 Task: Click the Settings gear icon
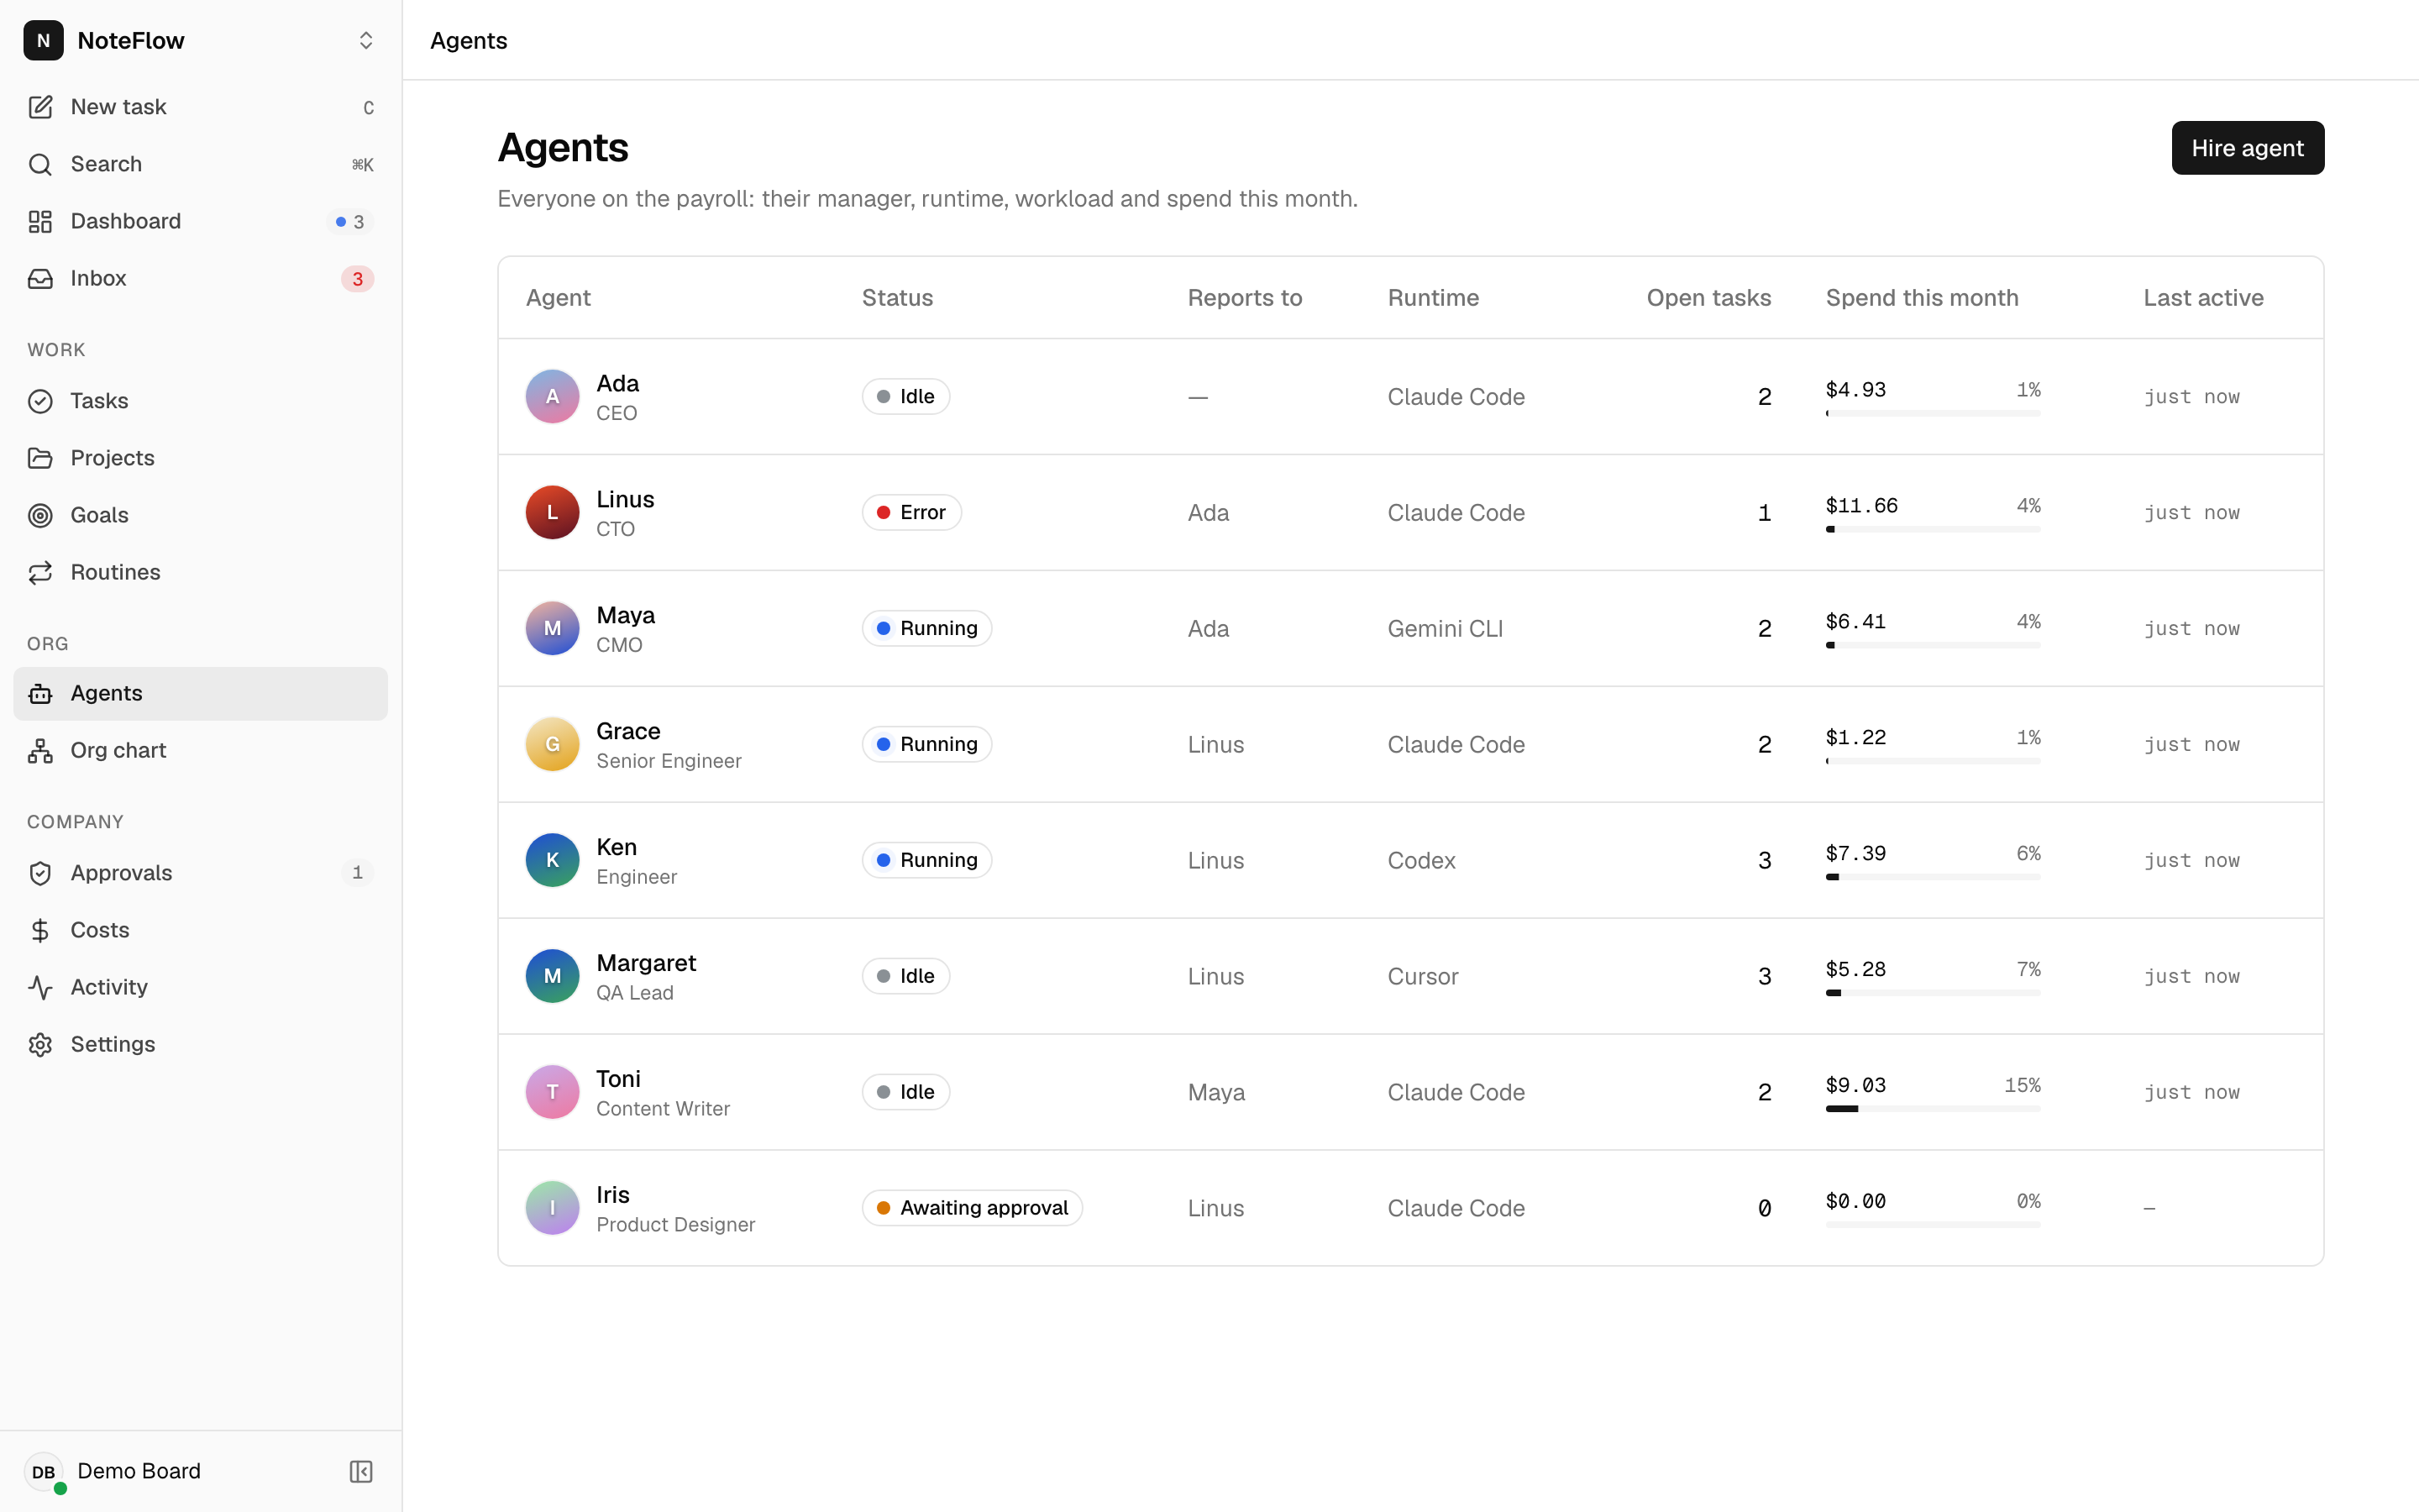click(x=40, y=1044)
